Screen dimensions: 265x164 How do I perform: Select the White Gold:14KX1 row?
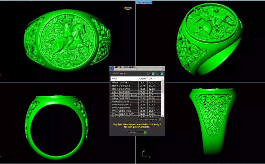tap(135, 111)
